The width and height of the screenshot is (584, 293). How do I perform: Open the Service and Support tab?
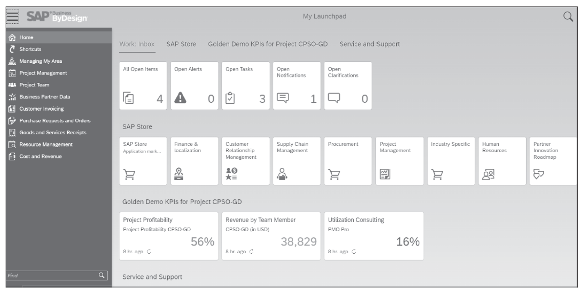coord(369,44)
